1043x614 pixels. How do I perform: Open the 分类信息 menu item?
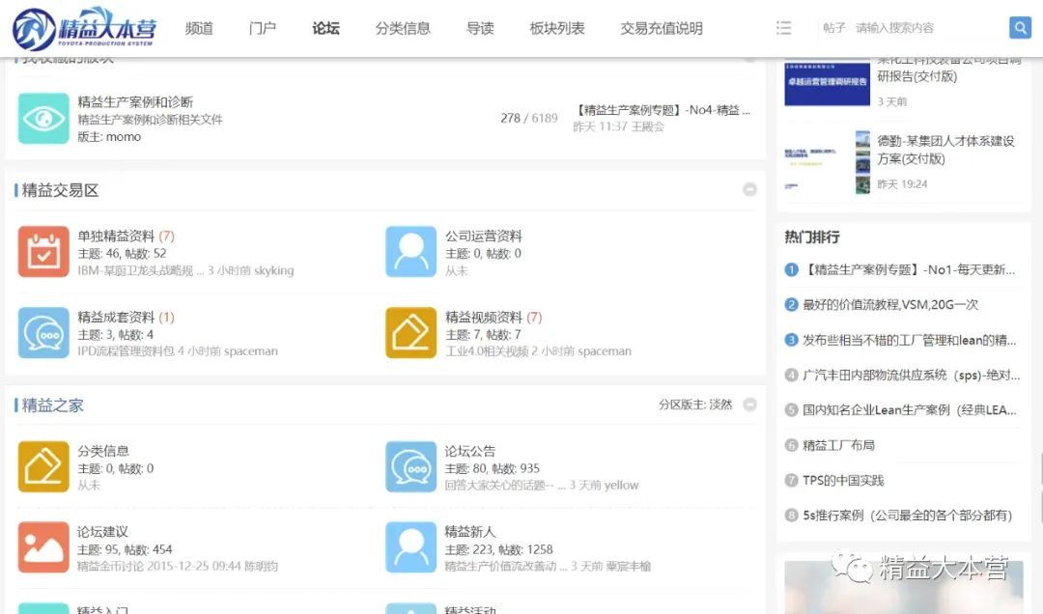click(x=403, y=28)
